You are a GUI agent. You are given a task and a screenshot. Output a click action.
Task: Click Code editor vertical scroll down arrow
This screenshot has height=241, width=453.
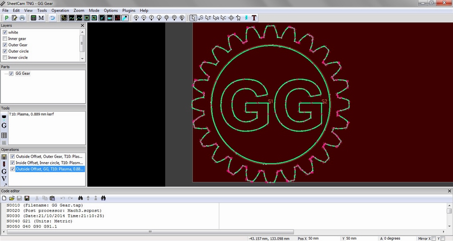click(x=449, y=226)
